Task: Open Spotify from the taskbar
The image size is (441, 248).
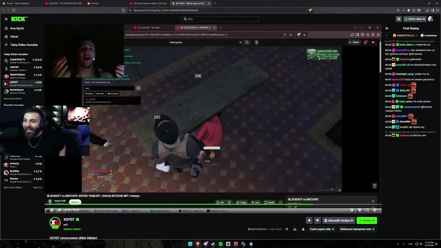Action: click(220, 244)
